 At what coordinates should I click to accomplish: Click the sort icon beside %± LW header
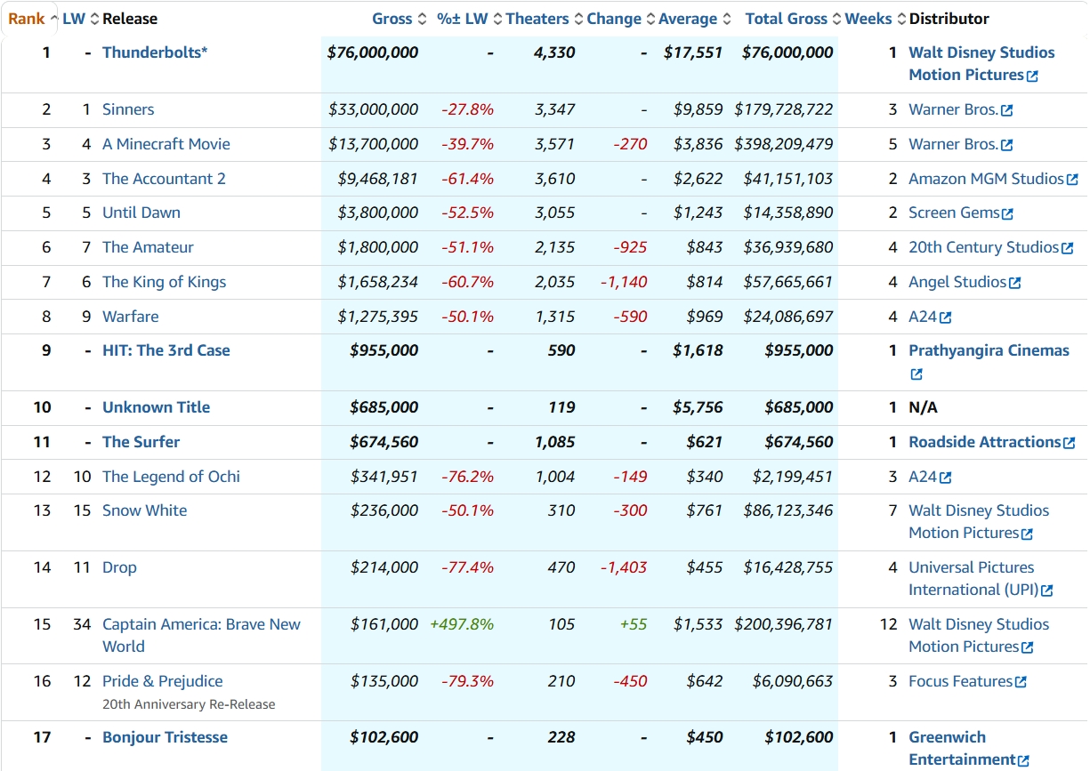pos(497,19)
